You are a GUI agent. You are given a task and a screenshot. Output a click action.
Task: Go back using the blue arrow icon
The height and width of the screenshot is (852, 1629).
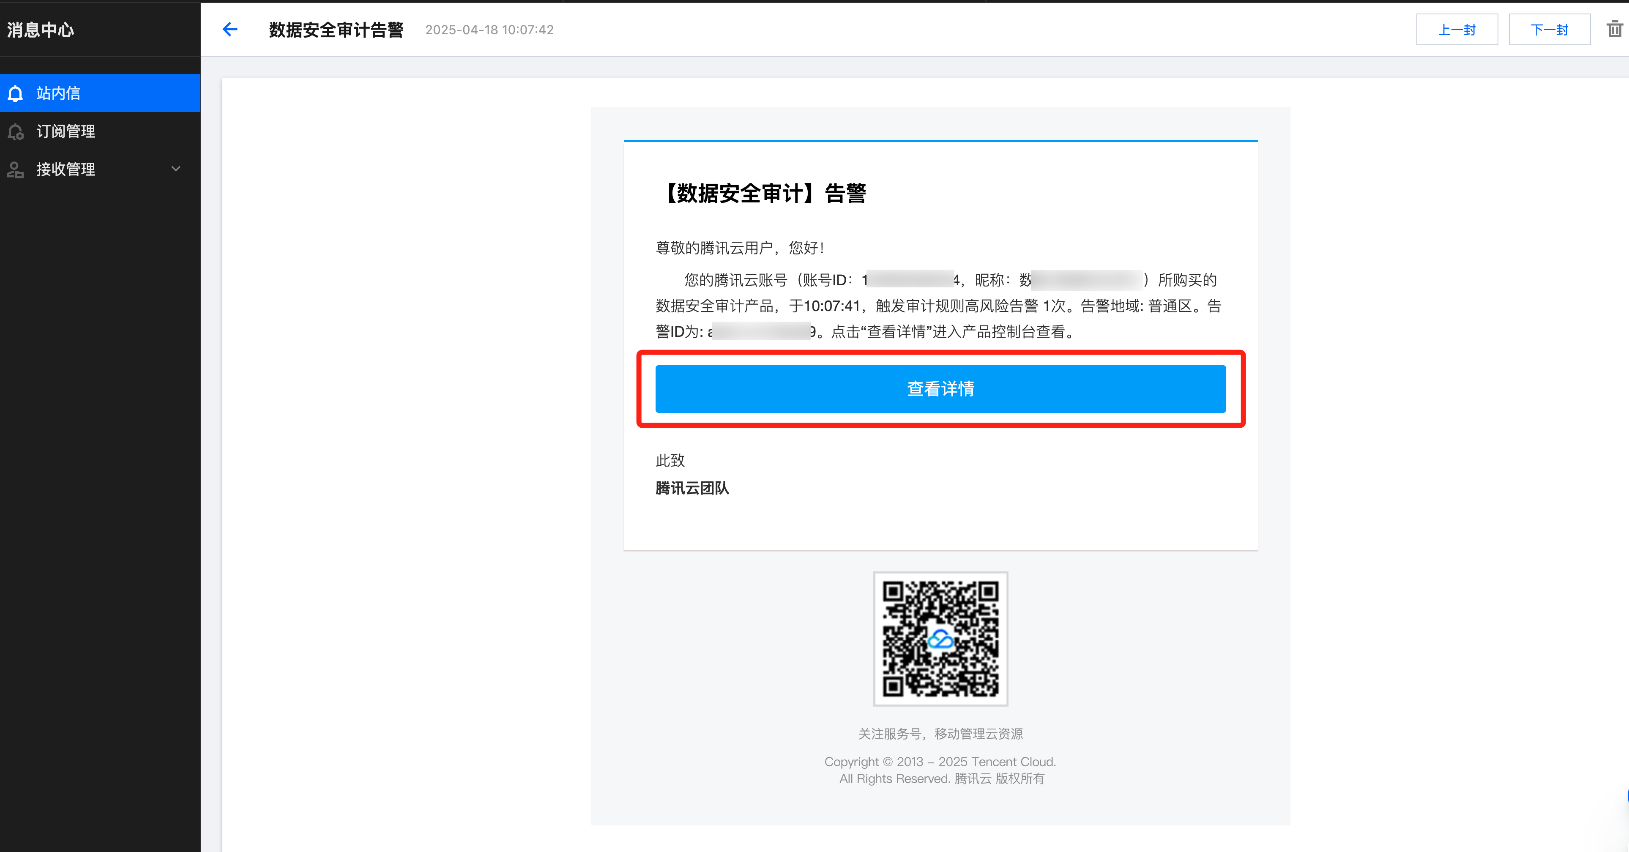pyautogui.click(x=230, y=29)
